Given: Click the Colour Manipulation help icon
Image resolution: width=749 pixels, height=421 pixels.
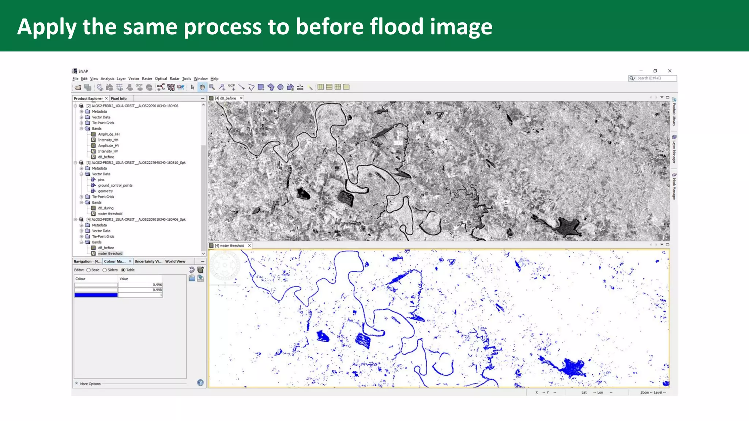Looking at the screenshot, I should point(200,383).
